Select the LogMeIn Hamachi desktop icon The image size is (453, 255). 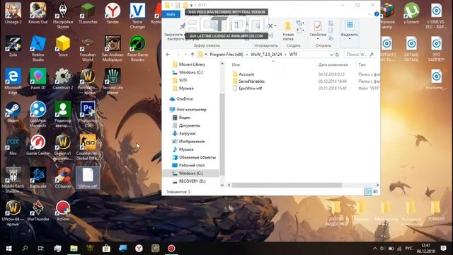pos(38,115)
